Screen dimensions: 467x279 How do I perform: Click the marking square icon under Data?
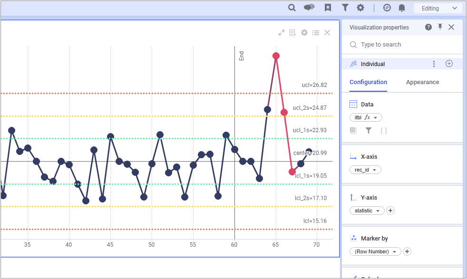[353, 130]
